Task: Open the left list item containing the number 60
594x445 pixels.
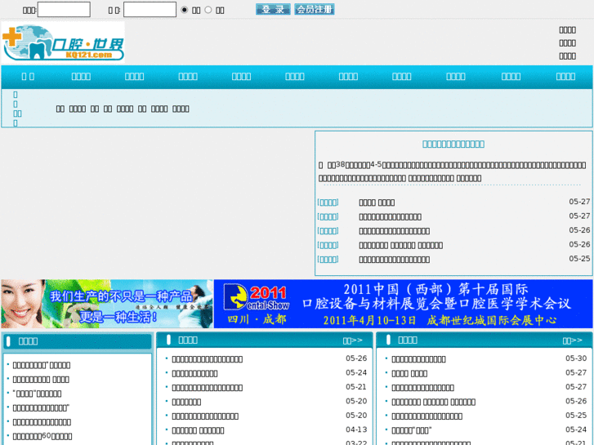Action: point(42,436)
